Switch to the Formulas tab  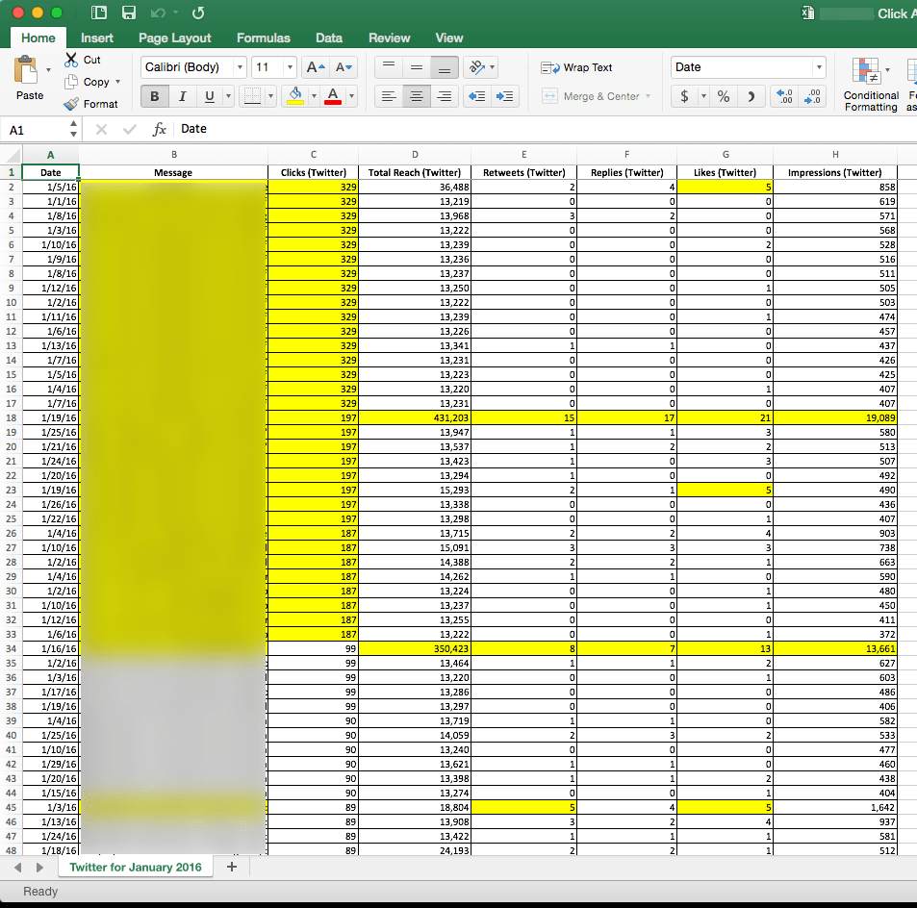tap(264, 38)
